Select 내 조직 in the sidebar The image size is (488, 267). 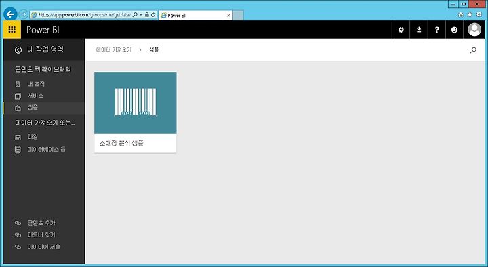[36, 84]
